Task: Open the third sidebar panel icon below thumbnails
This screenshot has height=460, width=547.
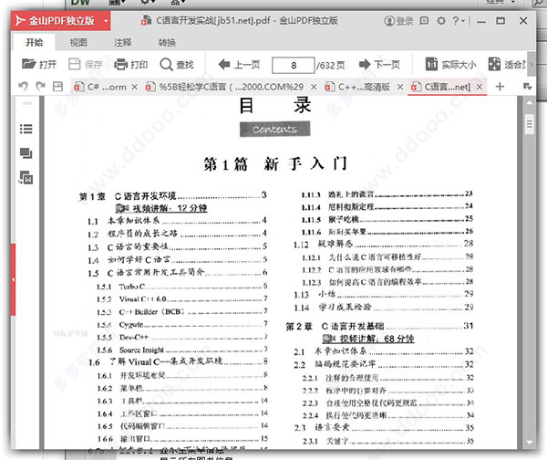Action: pos(26,177)
